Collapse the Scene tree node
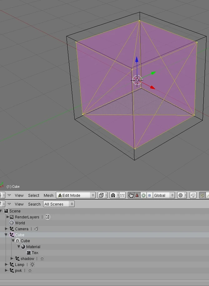Image resolution: width=209 pixels, height=286 pixels. point(1,211)
